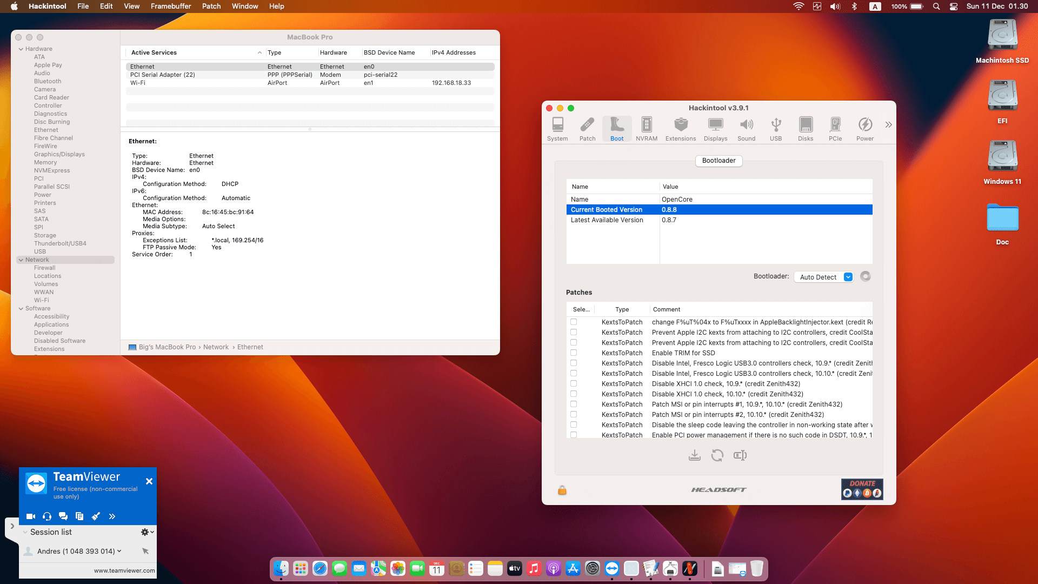Open the Extensions section in Hackintool
Screen dimensions: 1038x584
(x=681, y=129)
